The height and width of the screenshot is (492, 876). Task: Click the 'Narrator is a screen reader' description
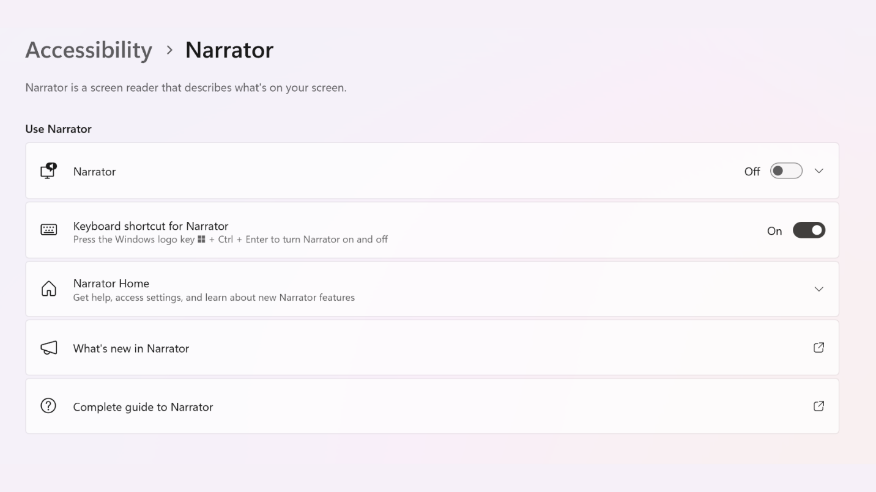pyautogui.click(x=186, y=87)
